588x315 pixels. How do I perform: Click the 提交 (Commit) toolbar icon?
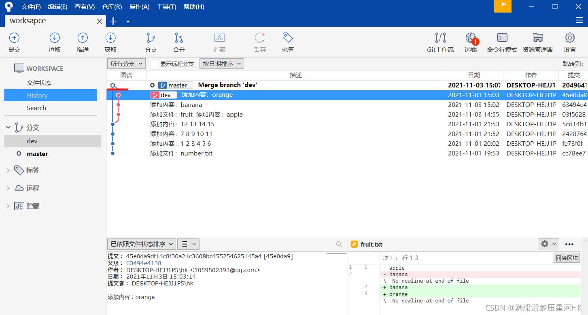(x=14, y=38)
